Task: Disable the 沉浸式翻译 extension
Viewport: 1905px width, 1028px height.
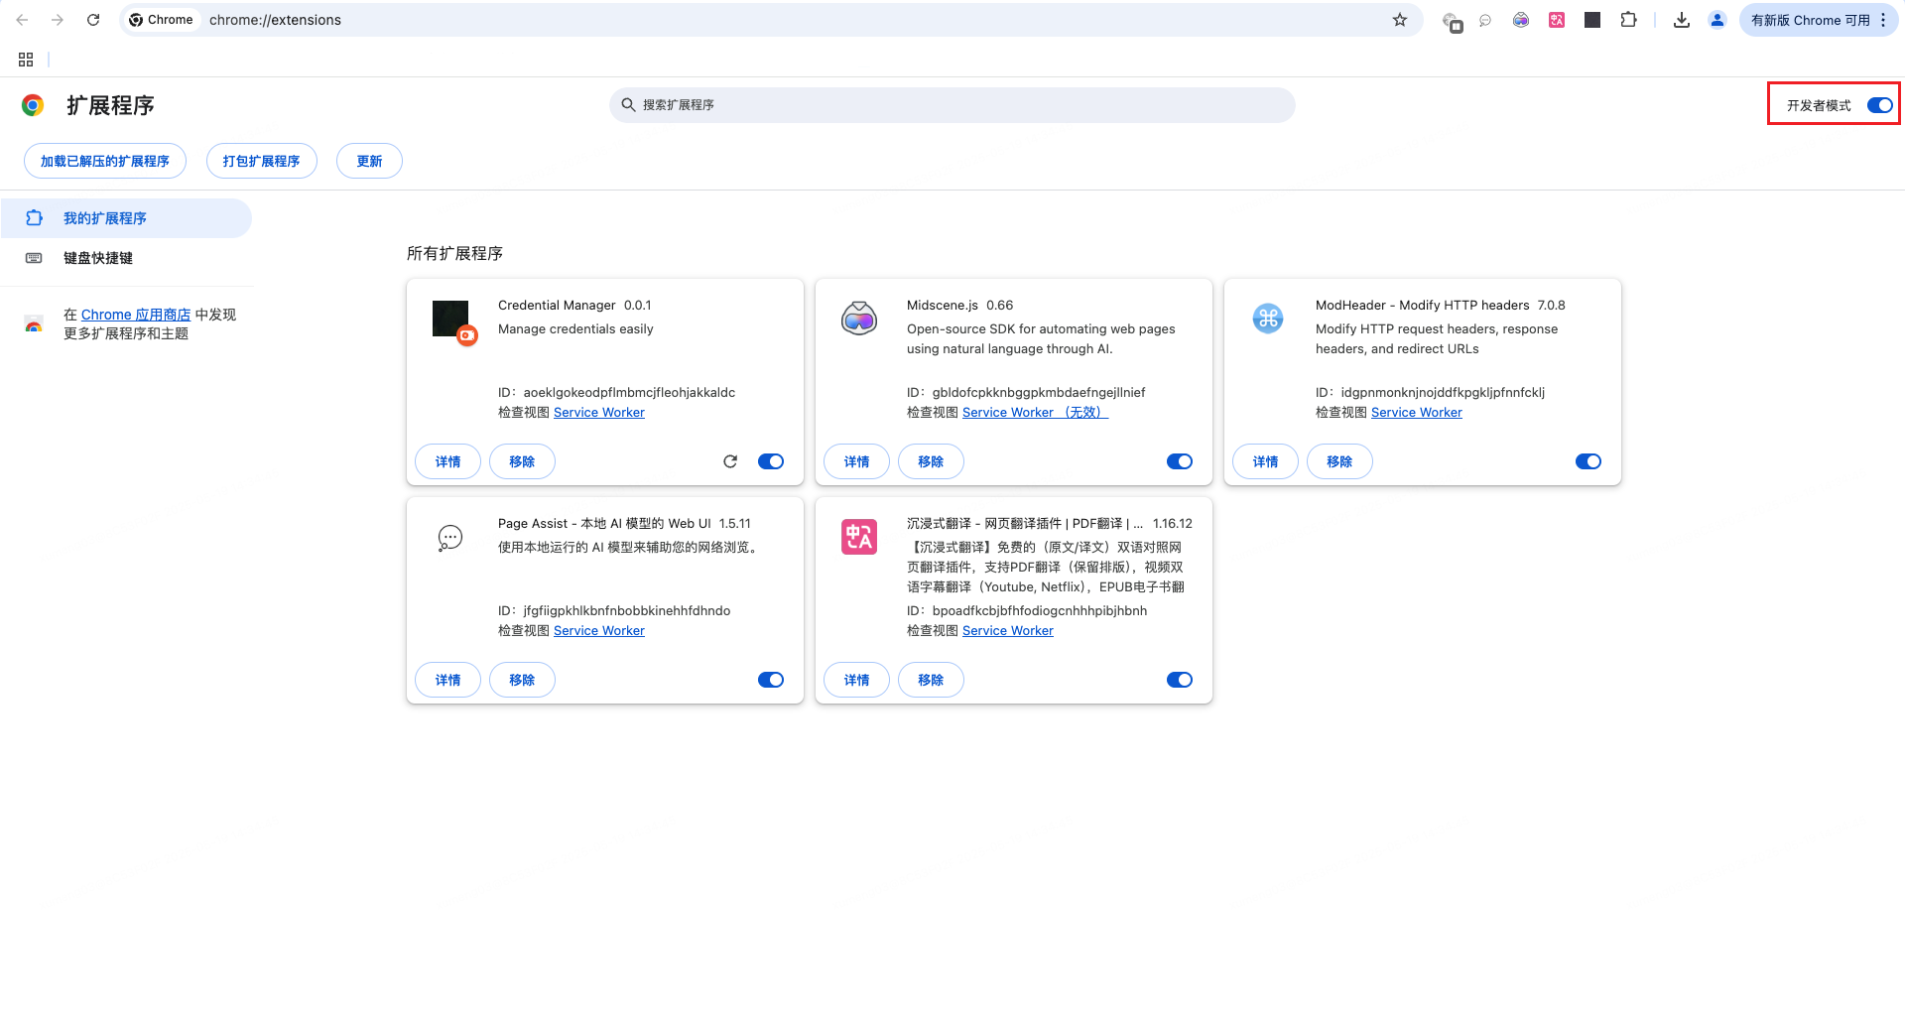Action: pos(1180,680)
